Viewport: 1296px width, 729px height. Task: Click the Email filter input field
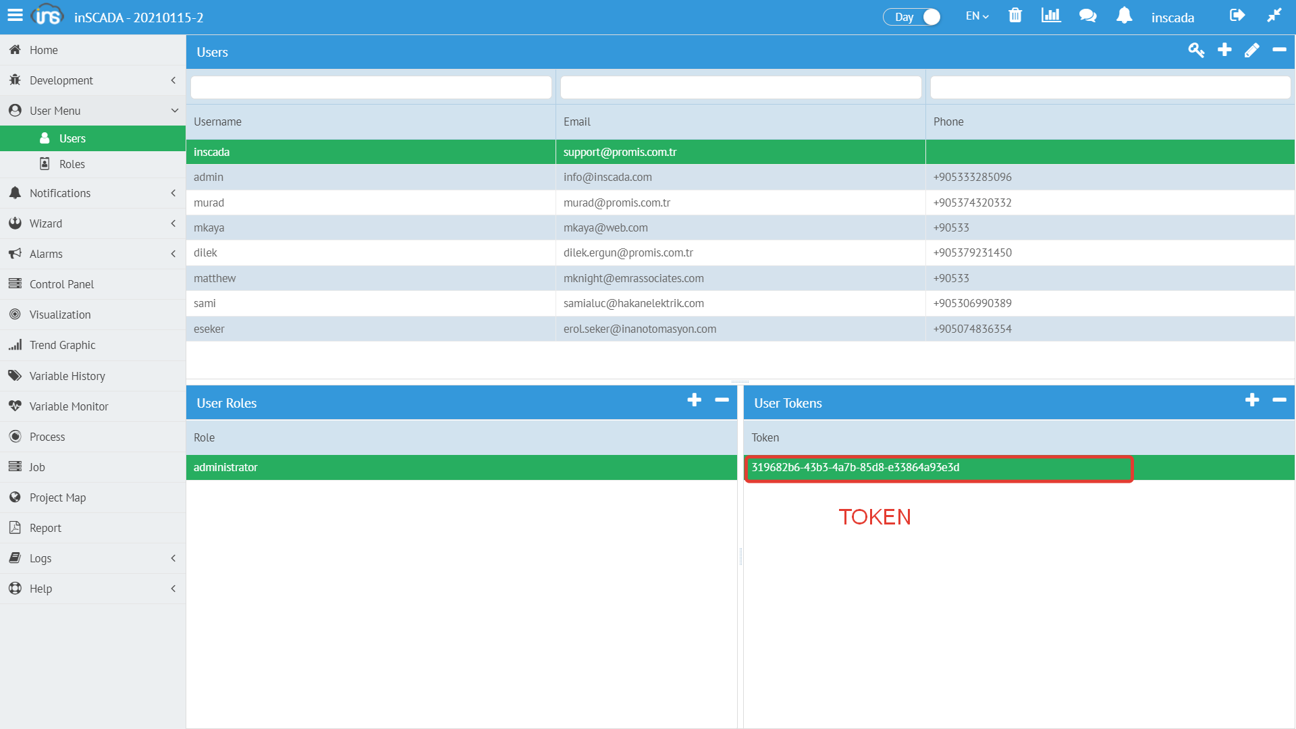pos(740,87)
